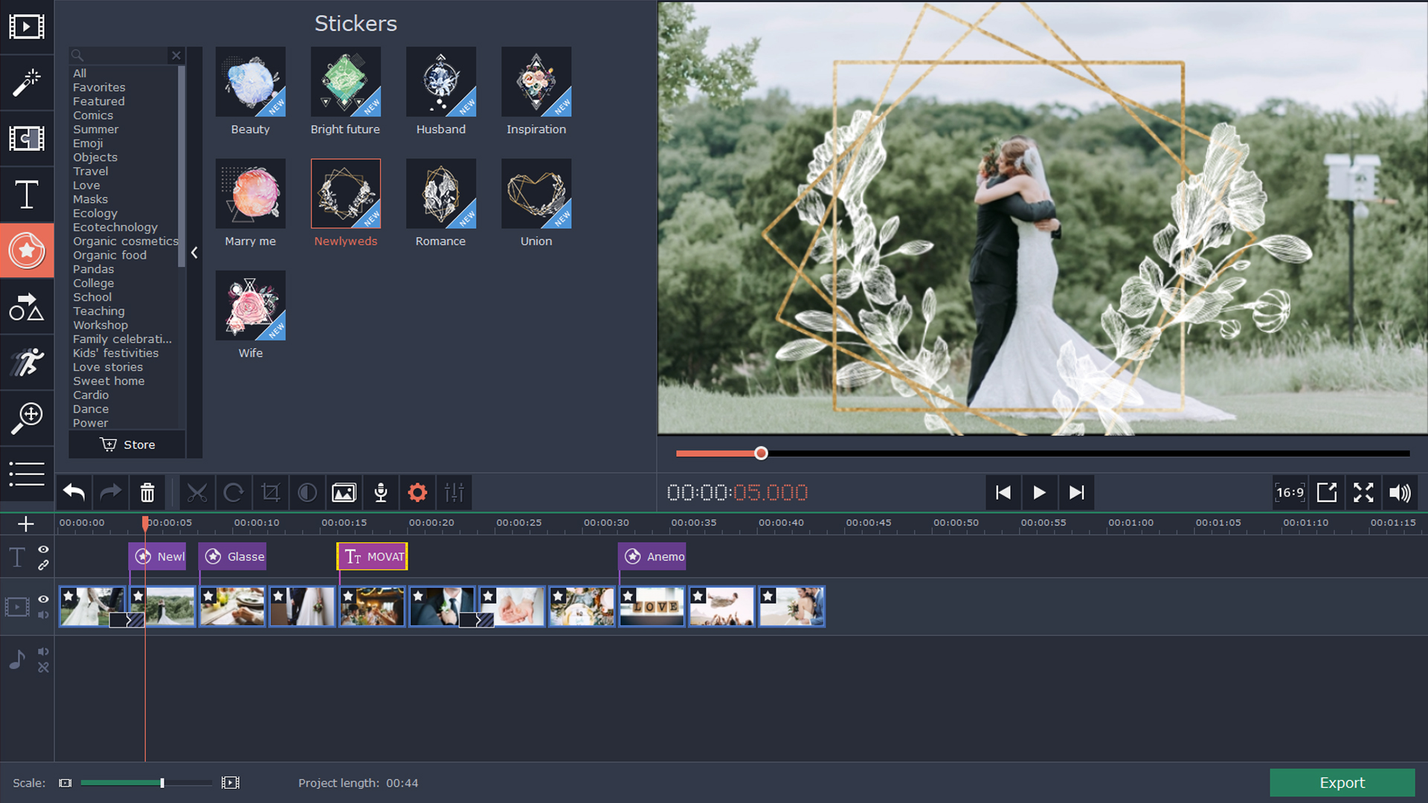Open the Pan and Zoom tool

click(x=28, y=418)
